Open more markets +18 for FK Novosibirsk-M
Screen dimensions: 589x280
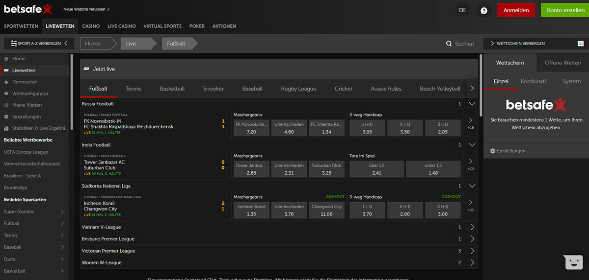coord(471,123)
